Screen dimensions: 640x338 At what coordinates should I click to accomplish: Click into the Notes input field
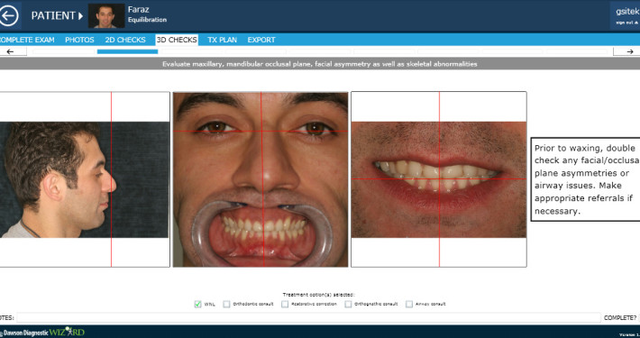tap(308, 317)
